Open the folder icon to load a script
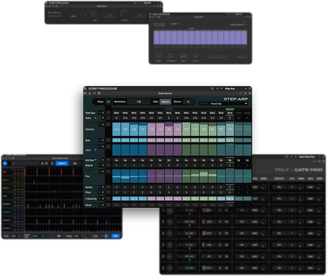This screenshot has height=276, width=327. point(85,93)
